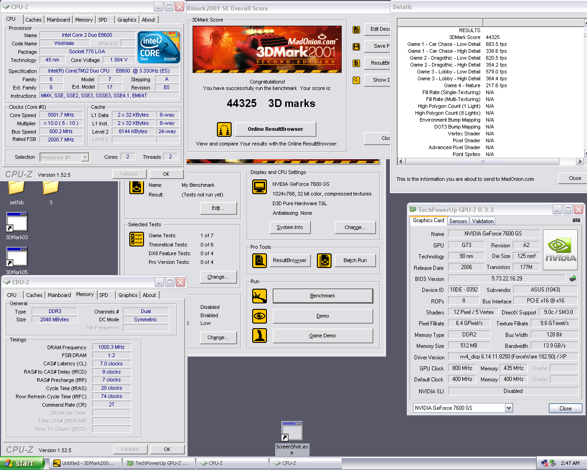Click the monitor icon in Display and CPU Settings

point(260,187)
